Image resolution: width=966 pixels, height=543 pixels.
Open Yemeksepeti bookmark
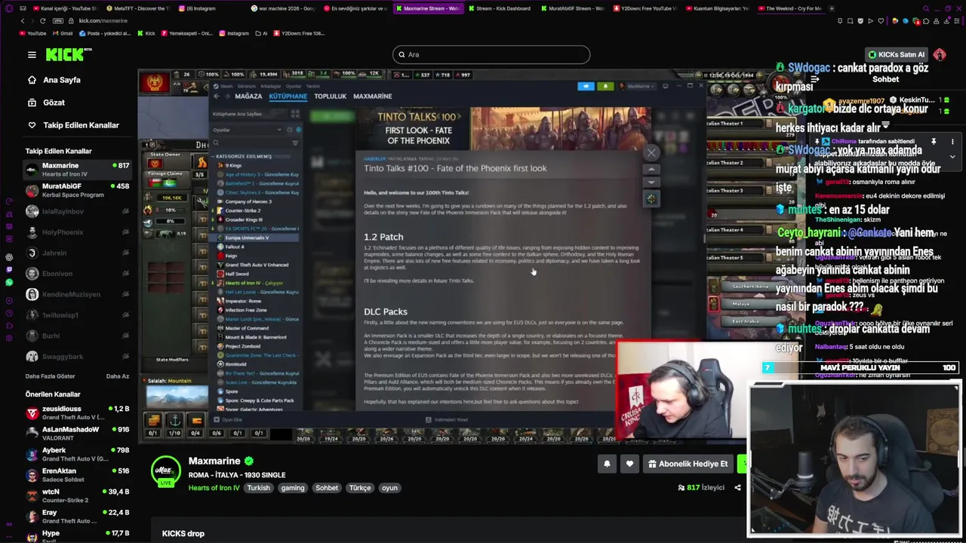point(187,33)
